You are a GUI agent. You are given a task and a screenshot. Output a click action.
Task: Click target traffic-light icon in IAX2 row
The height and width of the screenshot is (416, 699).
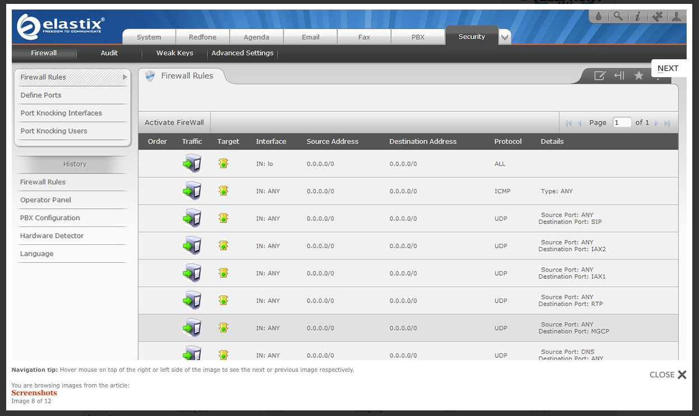click(223, 245)
